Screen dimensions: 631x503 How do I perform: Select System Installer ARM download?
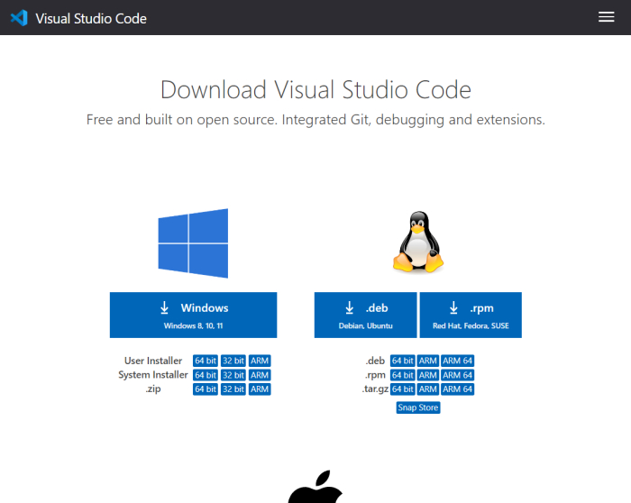point(260,375)
